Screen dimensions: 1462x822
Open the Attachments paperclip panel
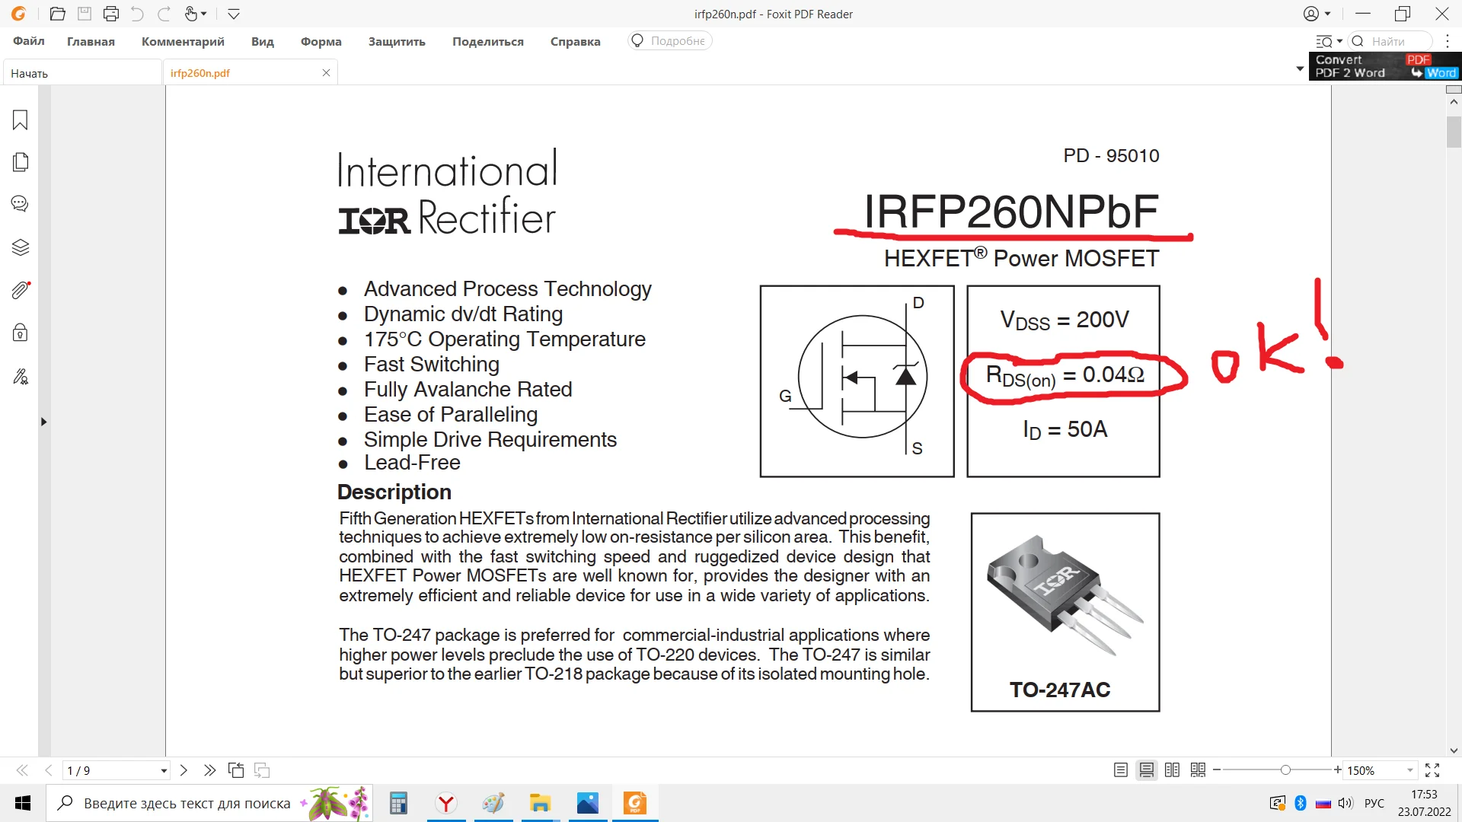21,290
